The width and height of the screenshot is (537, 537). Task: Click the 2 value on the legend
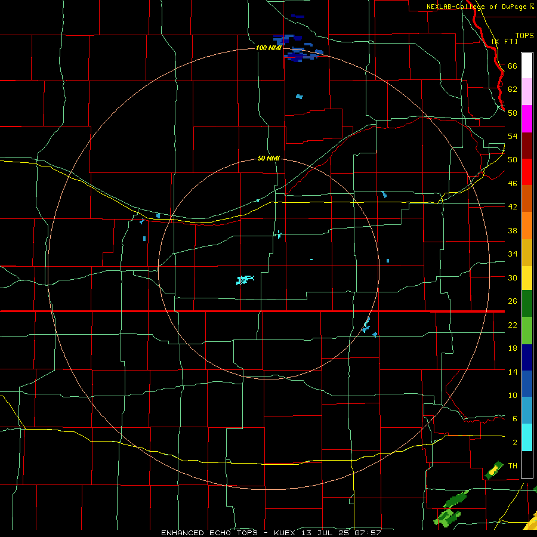point(514,442)
